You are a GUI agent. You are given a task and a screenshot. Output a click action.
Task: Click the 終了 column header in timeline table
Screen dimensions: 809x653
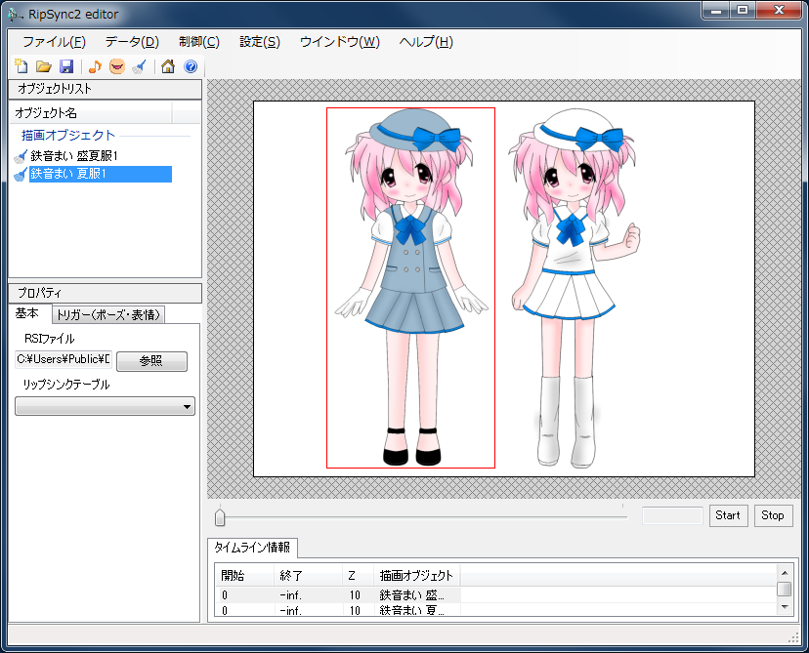point(308,576)
